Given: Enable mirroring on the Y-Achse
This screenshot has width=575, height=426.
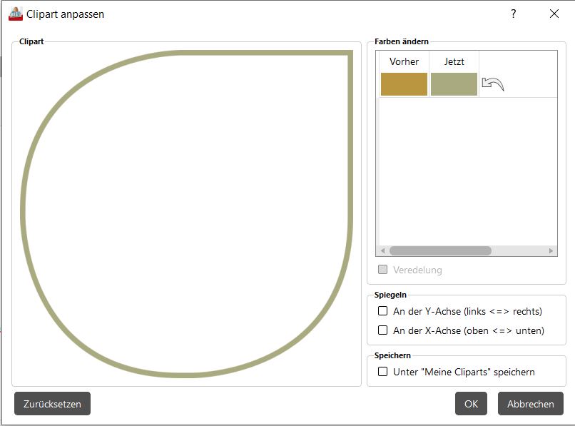Looking at the screenshot, I should coord(383,311).
